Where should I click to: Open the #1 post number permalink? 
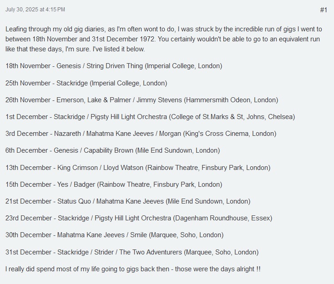tap(324, 10)
